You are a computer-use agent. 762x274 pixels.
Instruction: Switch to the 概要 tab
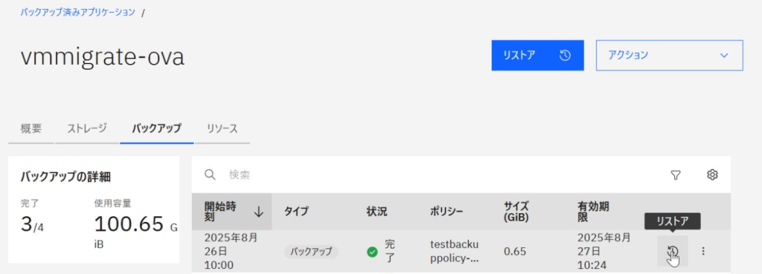pyautogui.click(x=31, y=129)
